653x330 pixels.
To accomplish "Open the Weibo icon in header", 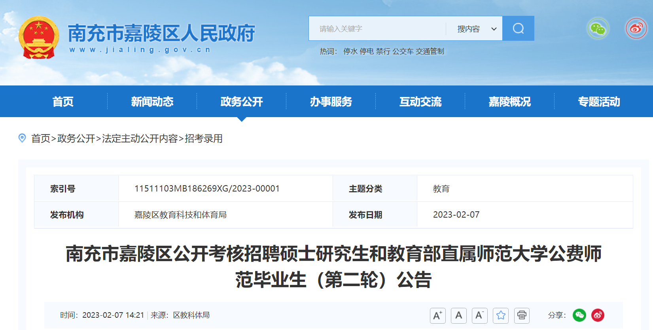I will point(636,28).
